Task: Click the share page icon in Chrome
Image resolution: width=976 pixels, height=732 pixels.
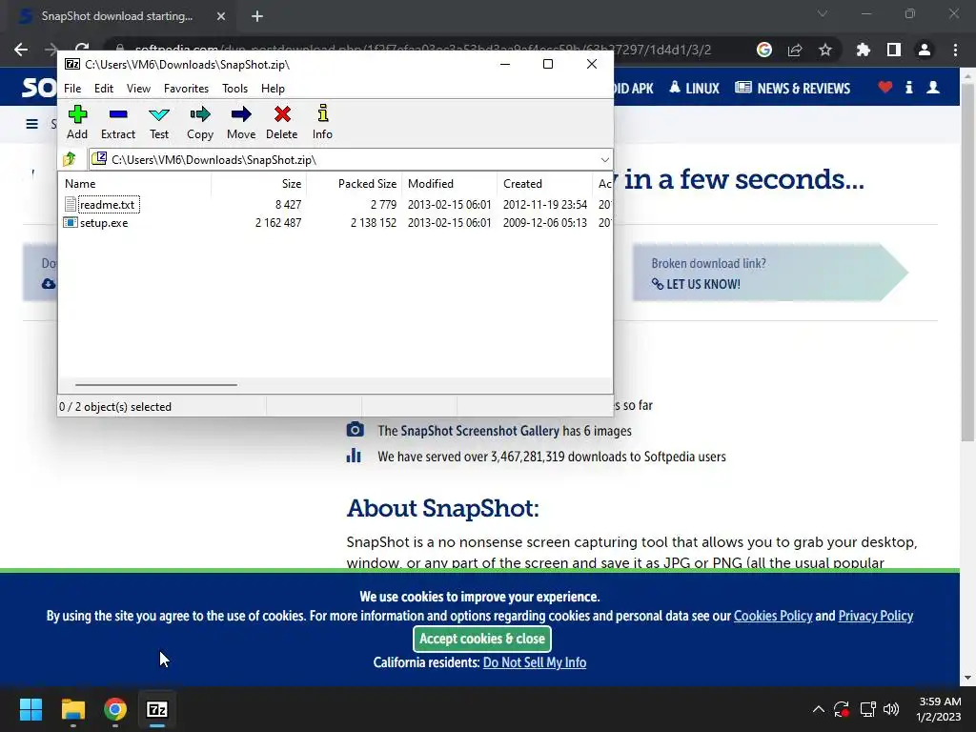Action: tap(795, 50)
